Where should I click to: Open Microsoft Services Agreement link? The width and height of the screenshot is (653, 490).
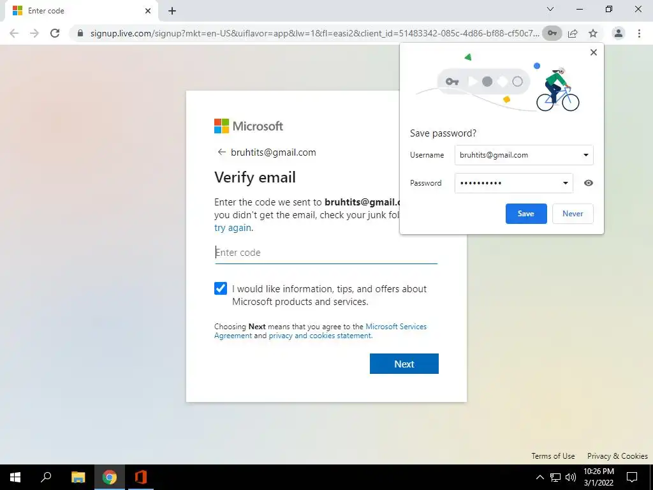click(396, 327)
